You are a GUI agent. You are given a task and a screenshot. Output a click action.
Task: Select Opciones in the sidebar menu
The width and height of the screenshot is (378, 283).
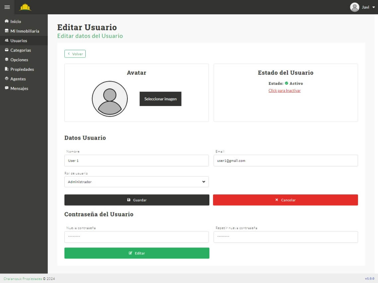[x=19, y=60]
